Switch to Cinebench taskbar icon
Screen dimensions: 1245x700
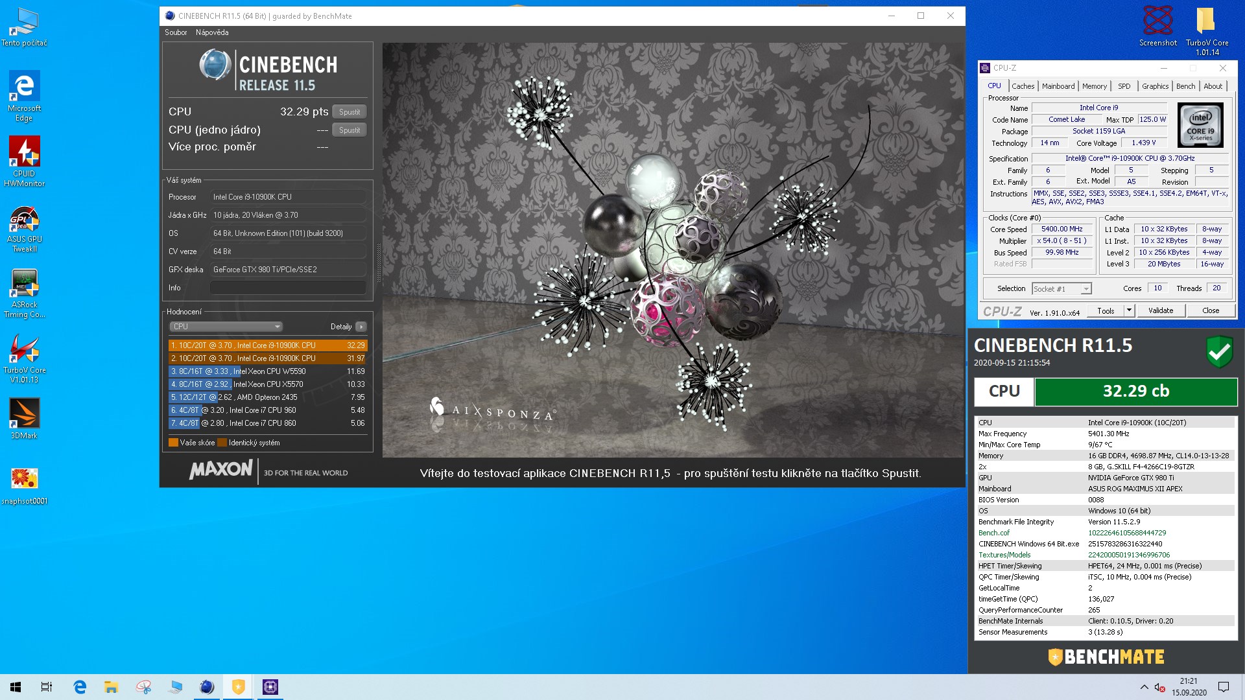pyautogui.click(x=207, y=687)
